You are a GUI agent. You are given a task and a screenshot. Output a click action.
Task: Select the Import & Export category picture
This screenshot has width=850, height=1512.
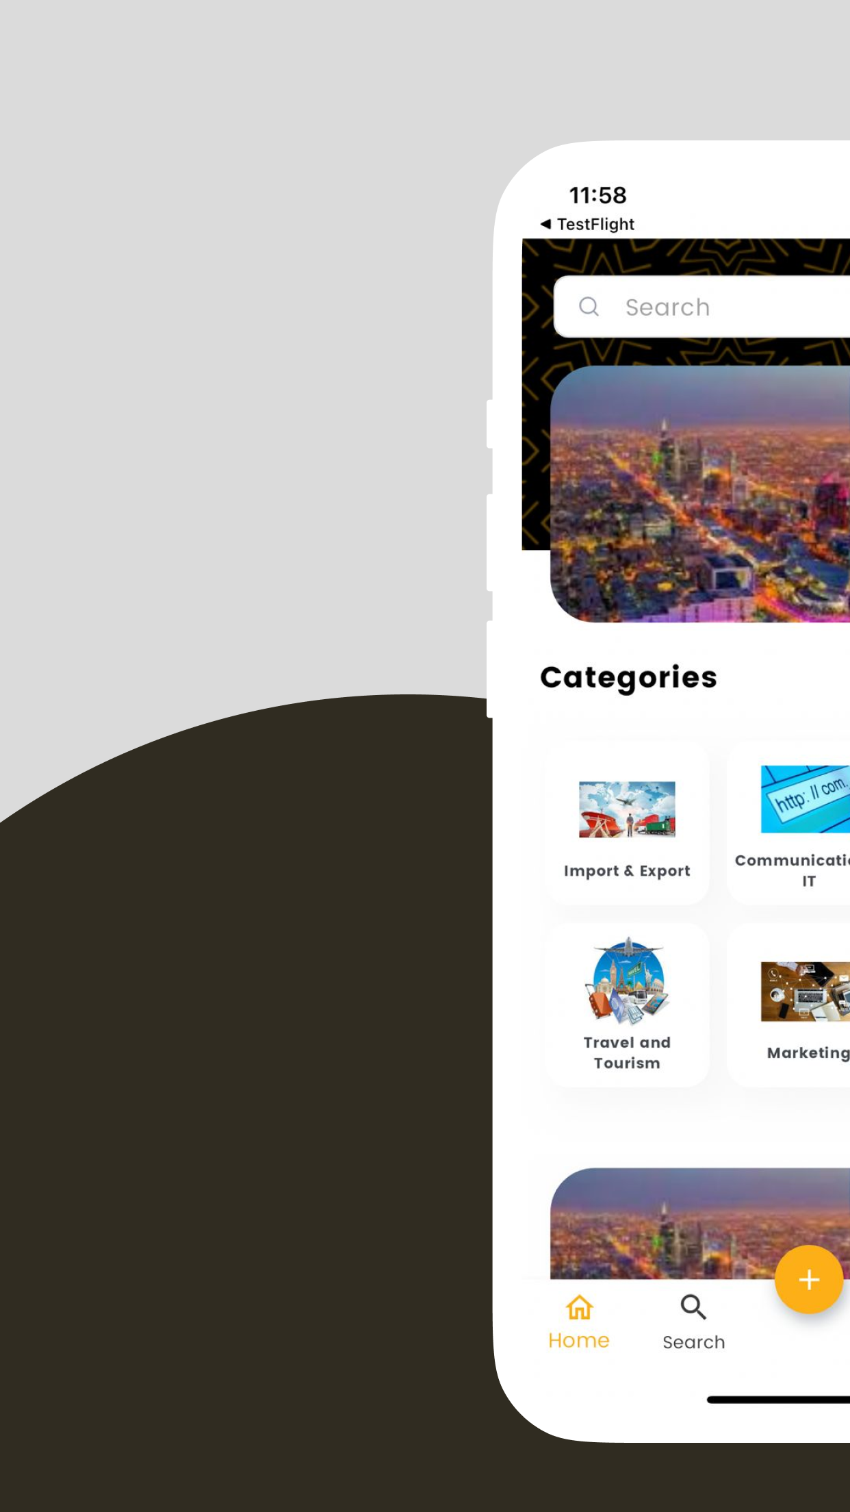[627, 809]
